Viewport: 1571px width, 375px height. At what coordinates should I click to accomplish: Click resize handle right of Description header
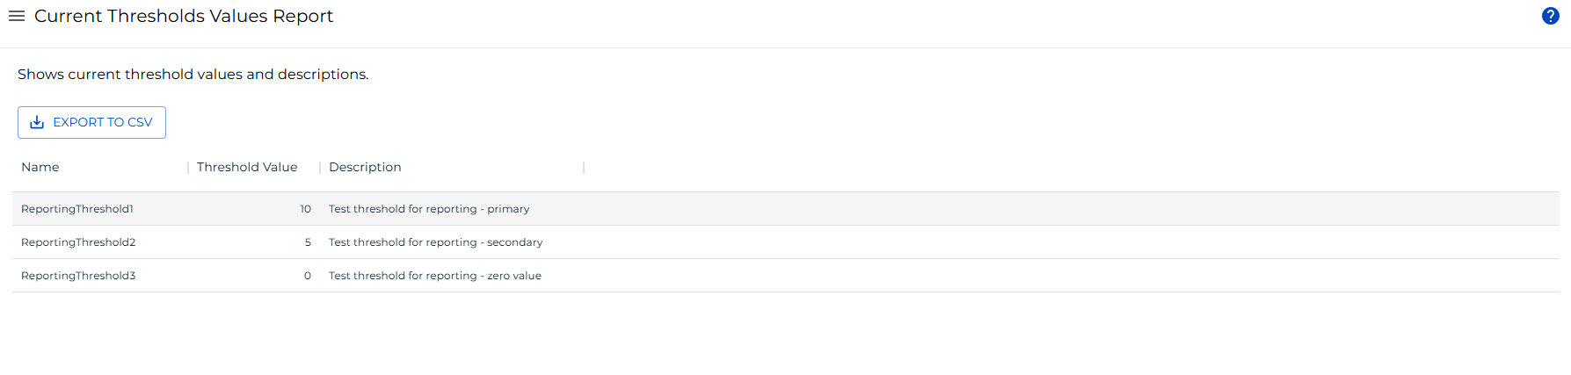coord(584,167)
